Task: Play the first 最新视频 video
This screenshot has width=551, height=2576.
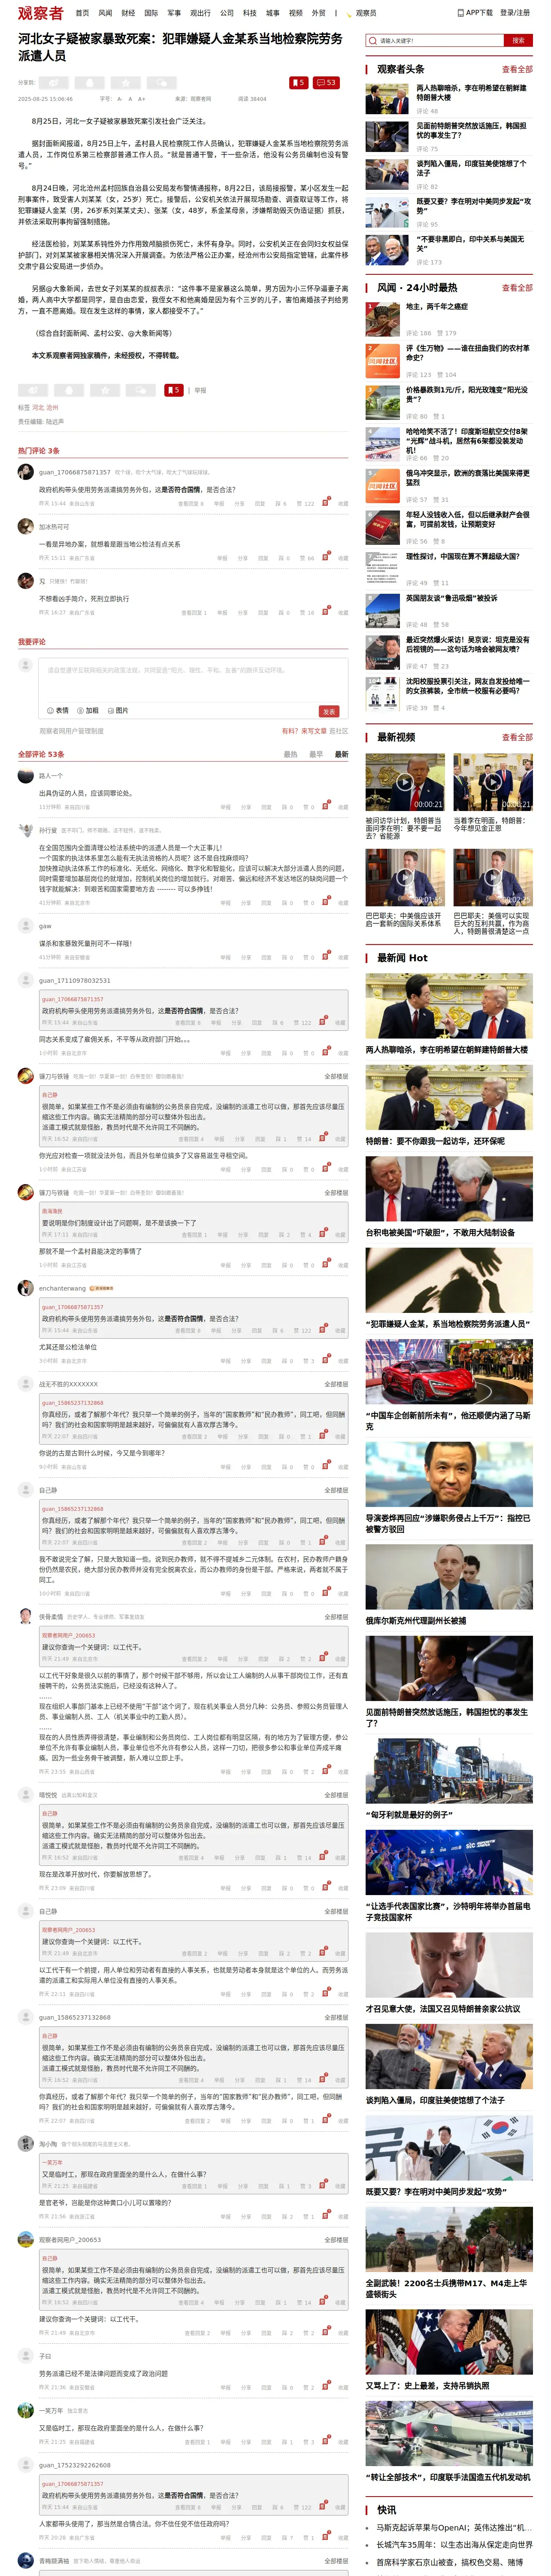Action: 405,782
